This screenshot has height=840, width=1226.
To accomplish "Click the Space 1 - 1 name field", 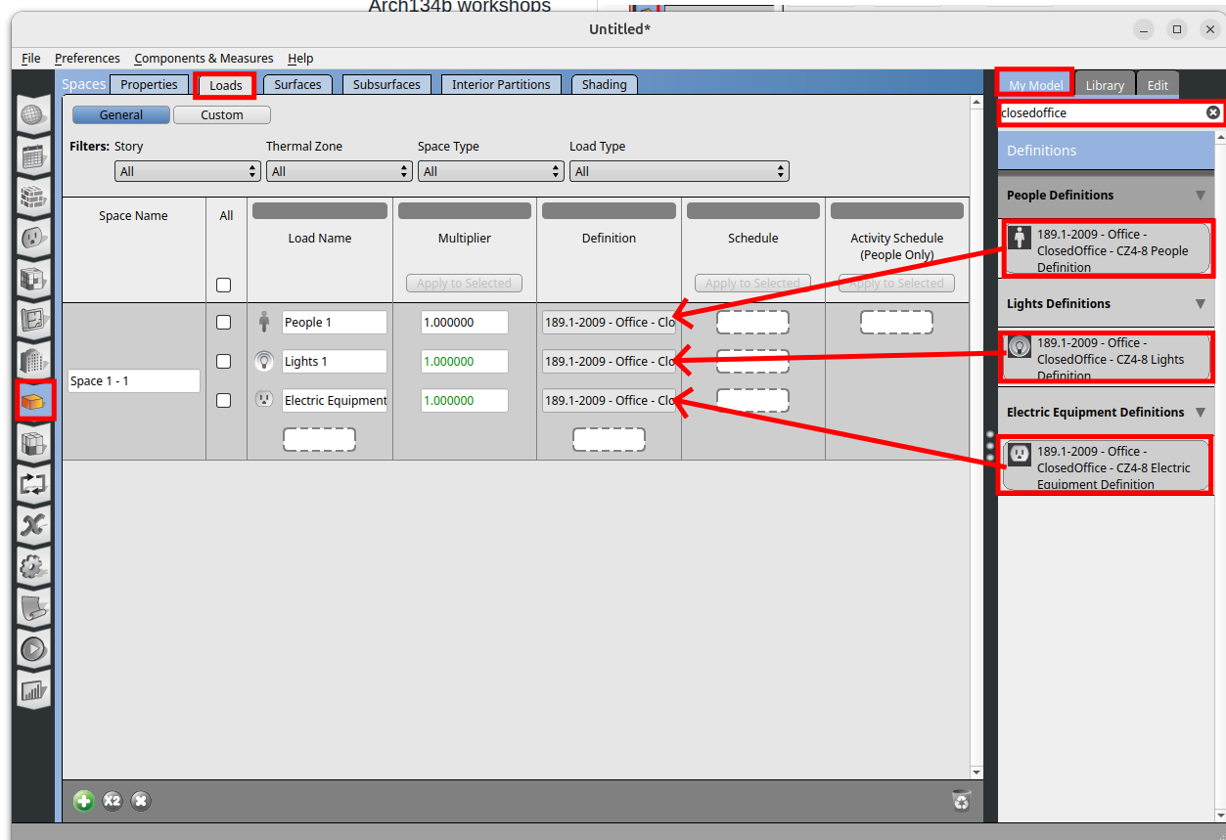I will coord(133,381).
